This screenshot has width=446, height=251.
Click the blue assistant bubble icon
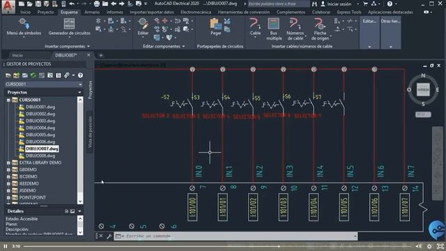437,229
